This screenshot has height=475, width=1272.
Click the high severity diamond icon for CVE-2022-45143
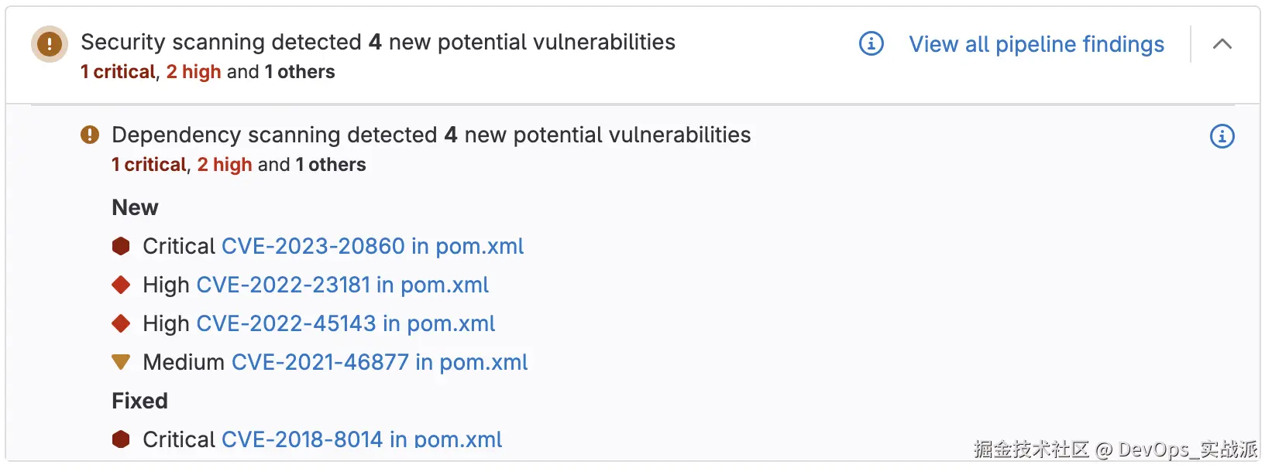coord(121,323)
